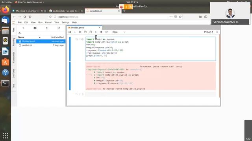Go to home folder in file browser breadcrumb
Image resolution: width=252 pixels, height=141 pixels.
point(20,33)
